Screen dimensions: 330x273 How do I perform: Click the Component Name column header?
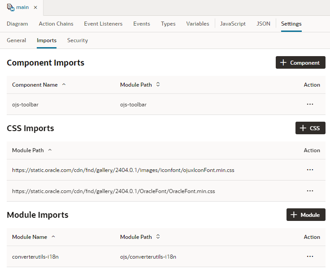click(x=35, y=85)
